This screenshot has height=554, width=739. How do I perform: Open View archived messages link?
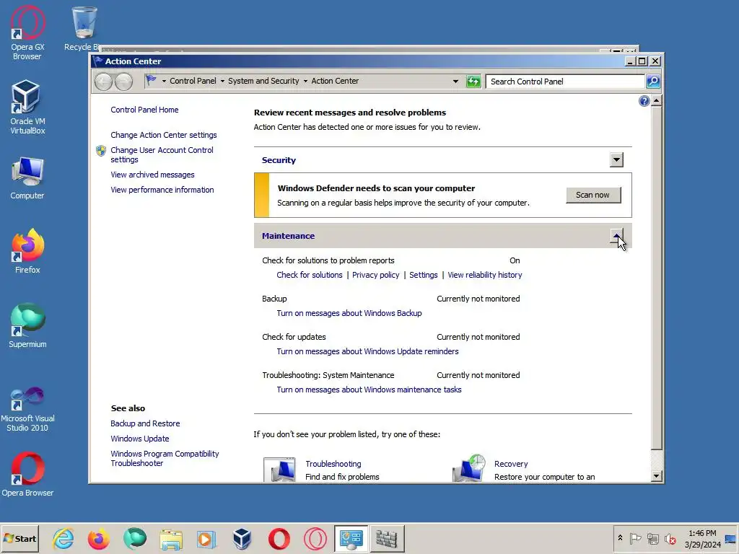coord(152,175)
